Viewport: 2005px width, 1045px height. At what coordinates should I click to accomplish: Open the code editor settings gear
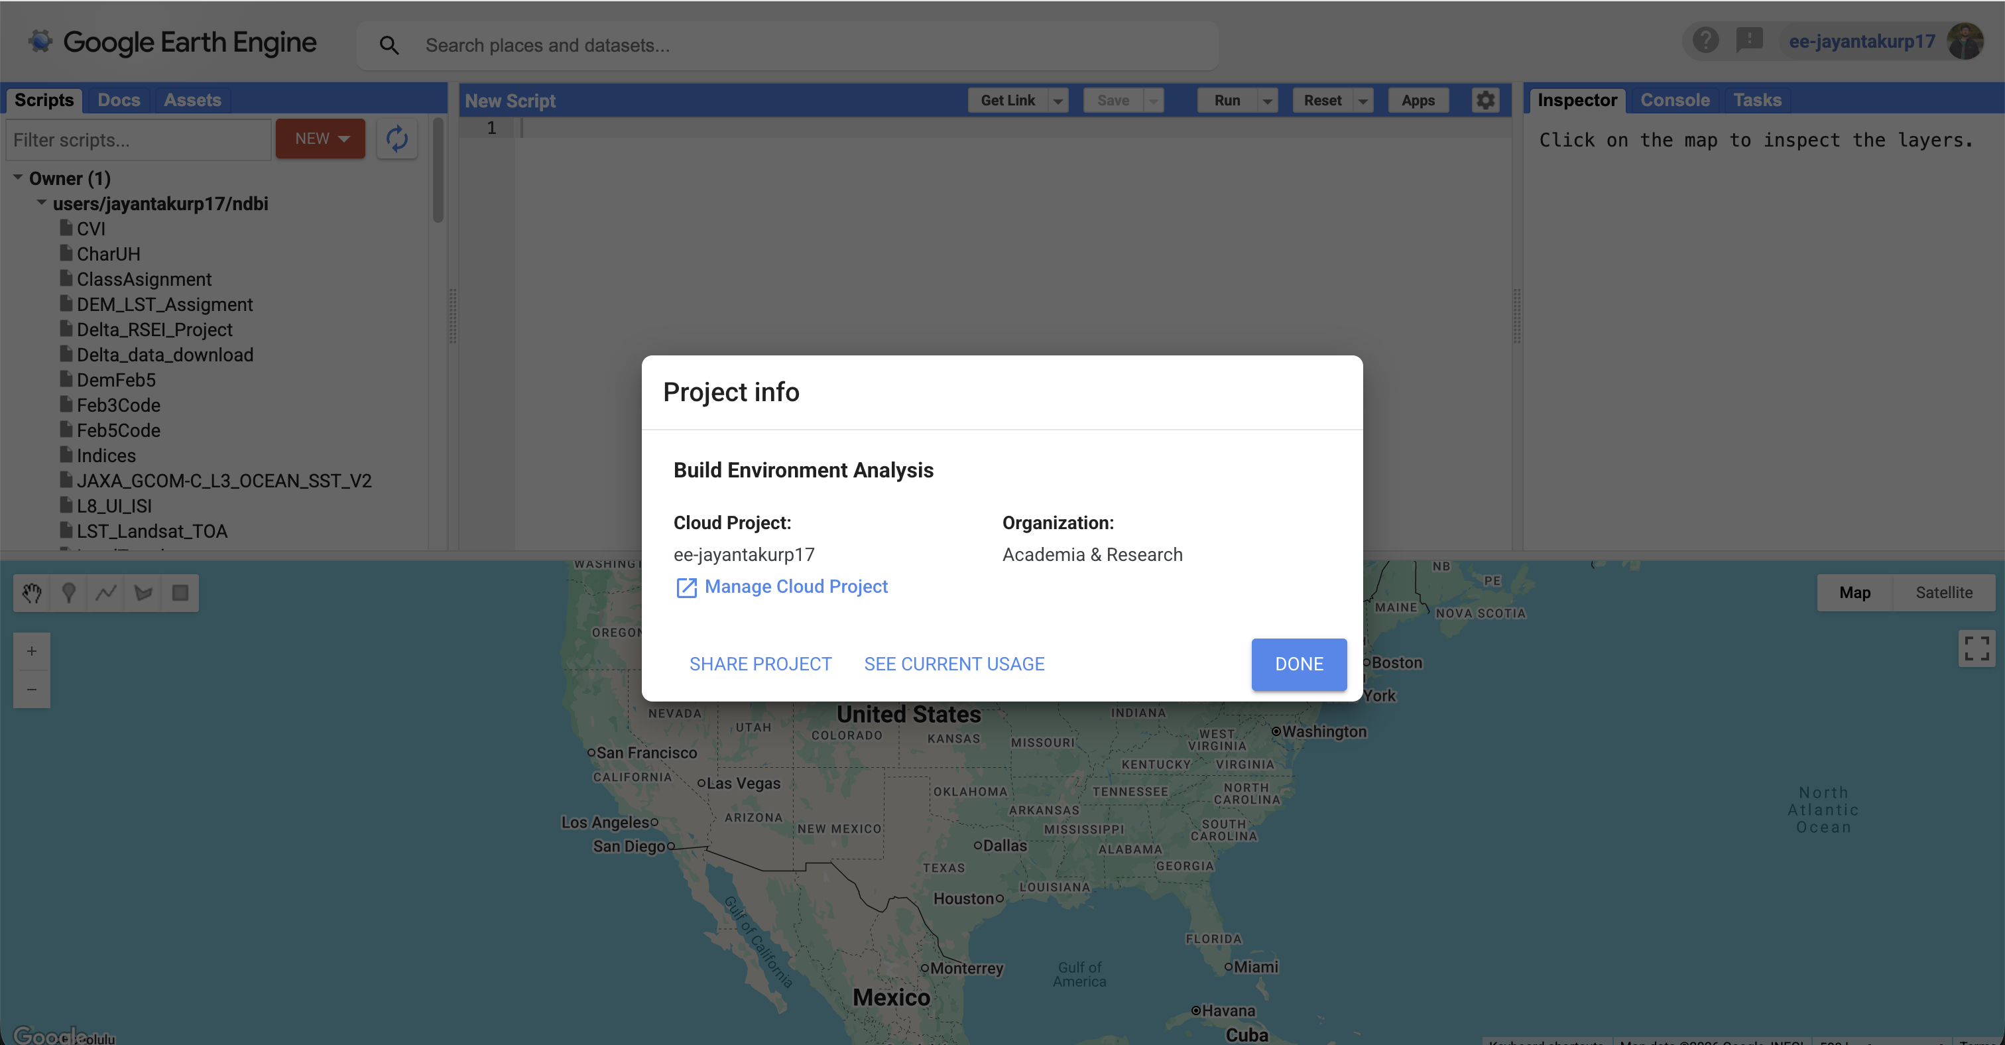[x=1485, y=100]
